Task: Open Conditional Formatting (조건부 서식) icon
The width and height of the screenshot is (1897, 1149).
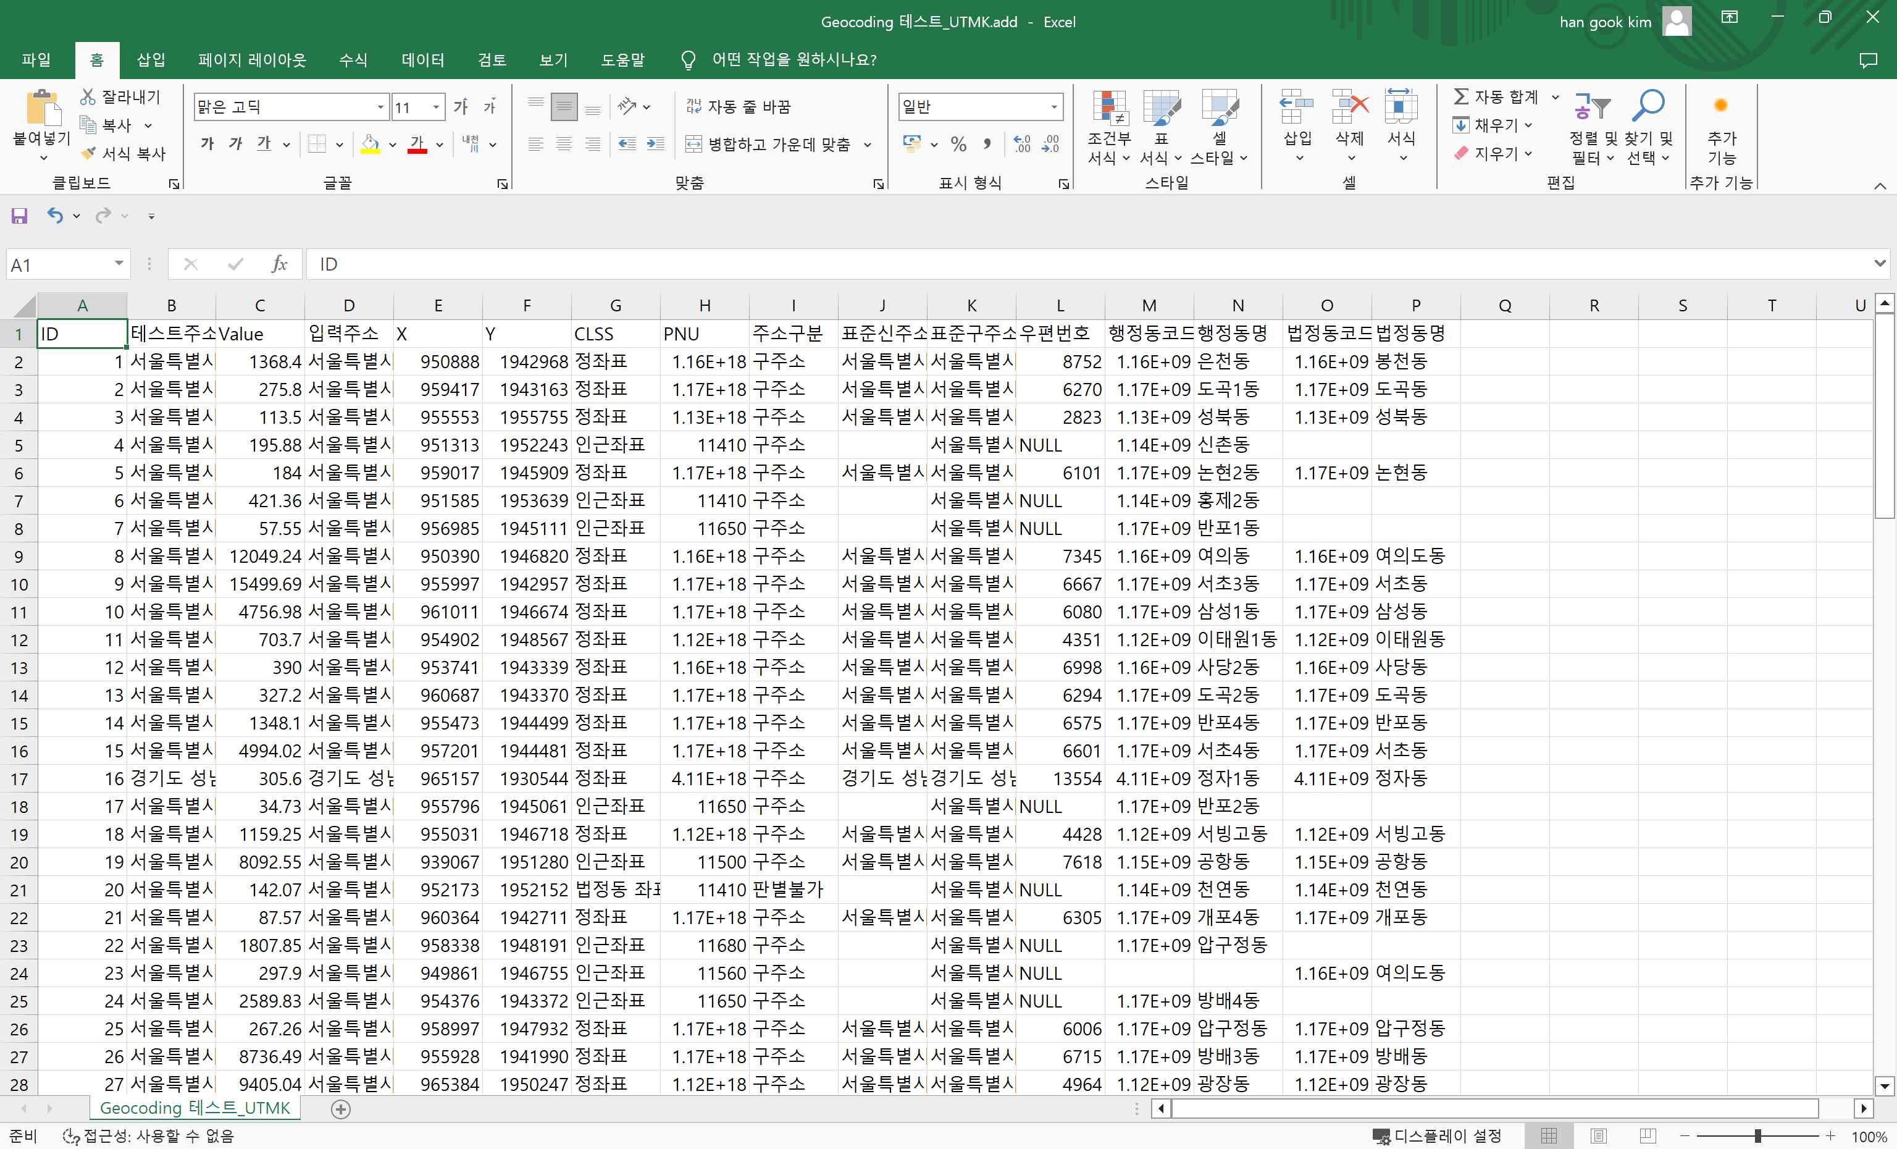Action: pos(1110,108)
